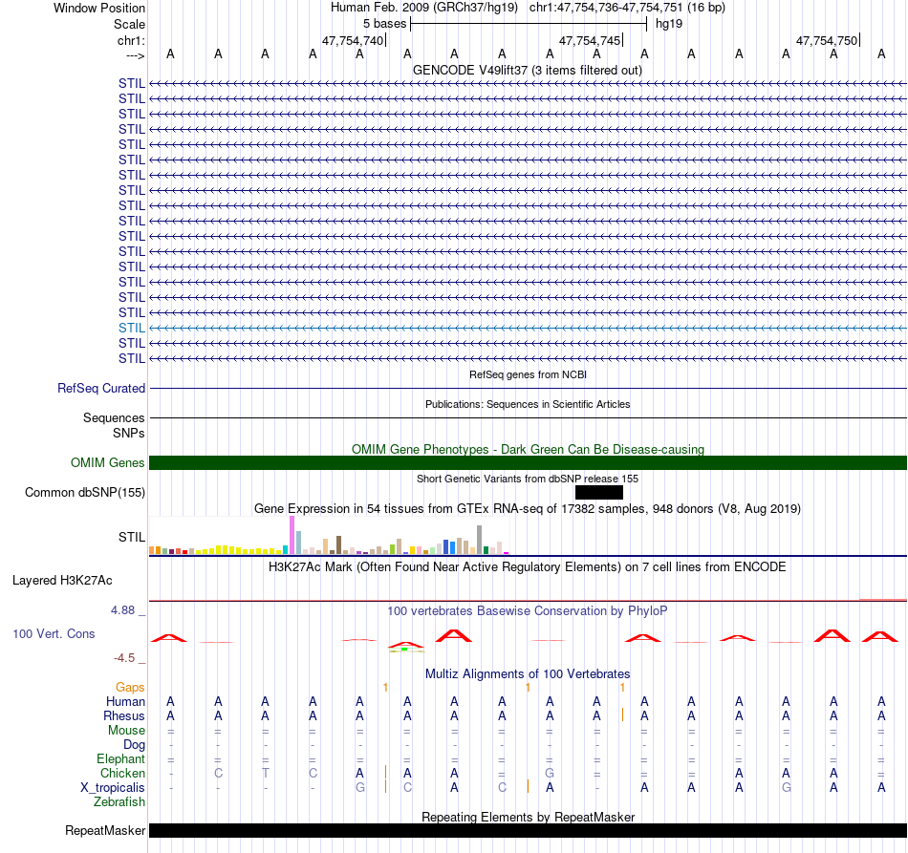The width and height of the screenshot is (908, 853).
Task: Click the T base in Chicken row
Action: [265, 773]
